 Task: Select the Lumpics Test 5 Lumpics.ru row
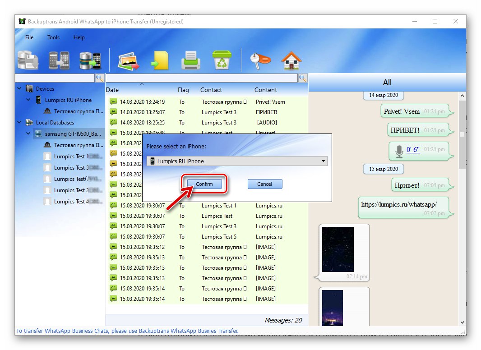coord(207,236)
